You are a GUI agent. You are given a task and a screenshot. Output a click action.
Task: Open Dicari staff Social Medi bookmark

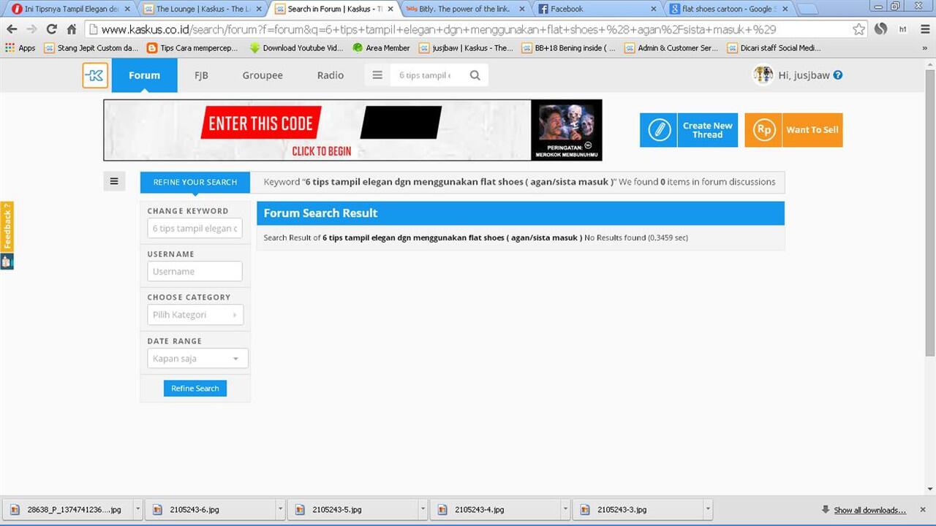click(774, 48)
